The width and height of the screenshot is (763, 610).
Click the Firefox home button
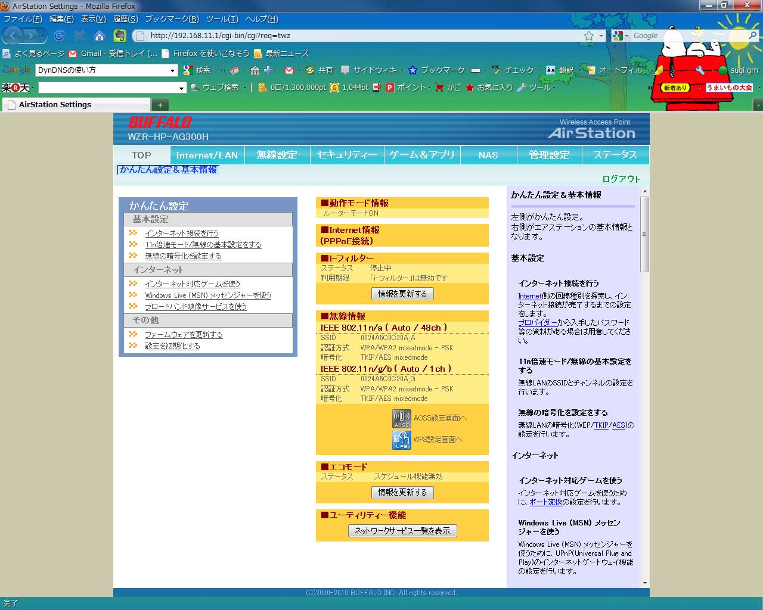[x=100, y=36]
